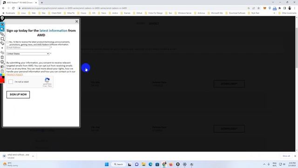Go back to the previous page
The image size is (298, 168).
pyautogui.click(x=3, y=8)
